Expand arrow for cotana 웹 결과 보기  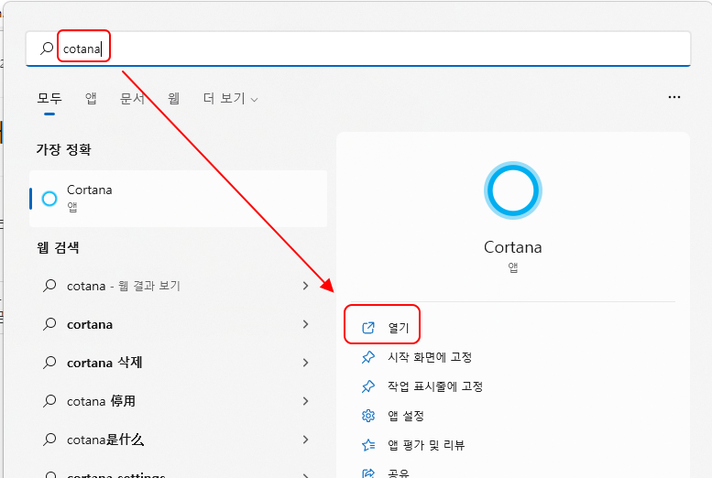point(305,286)
